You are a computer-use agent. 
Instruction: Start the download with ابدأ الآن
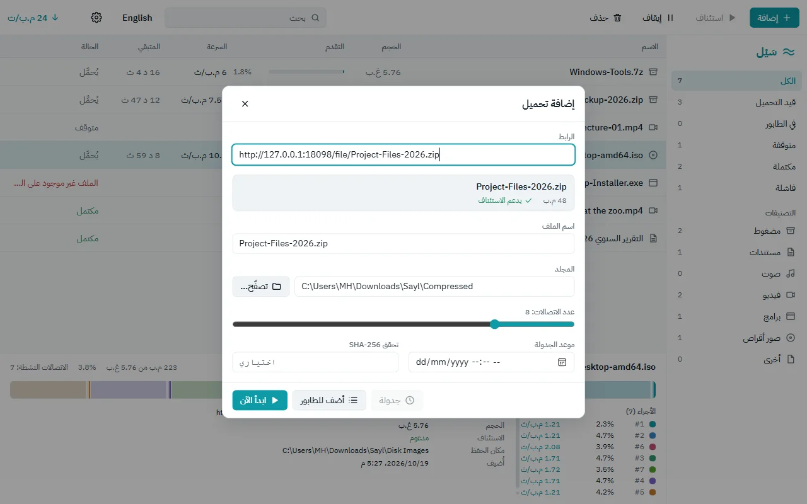coord(260,400)
